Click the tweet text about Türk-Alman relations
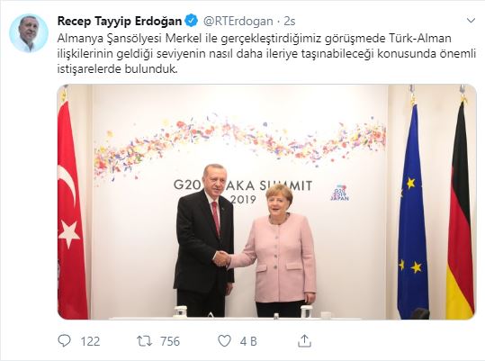485x361 pixels. point(266,53)
